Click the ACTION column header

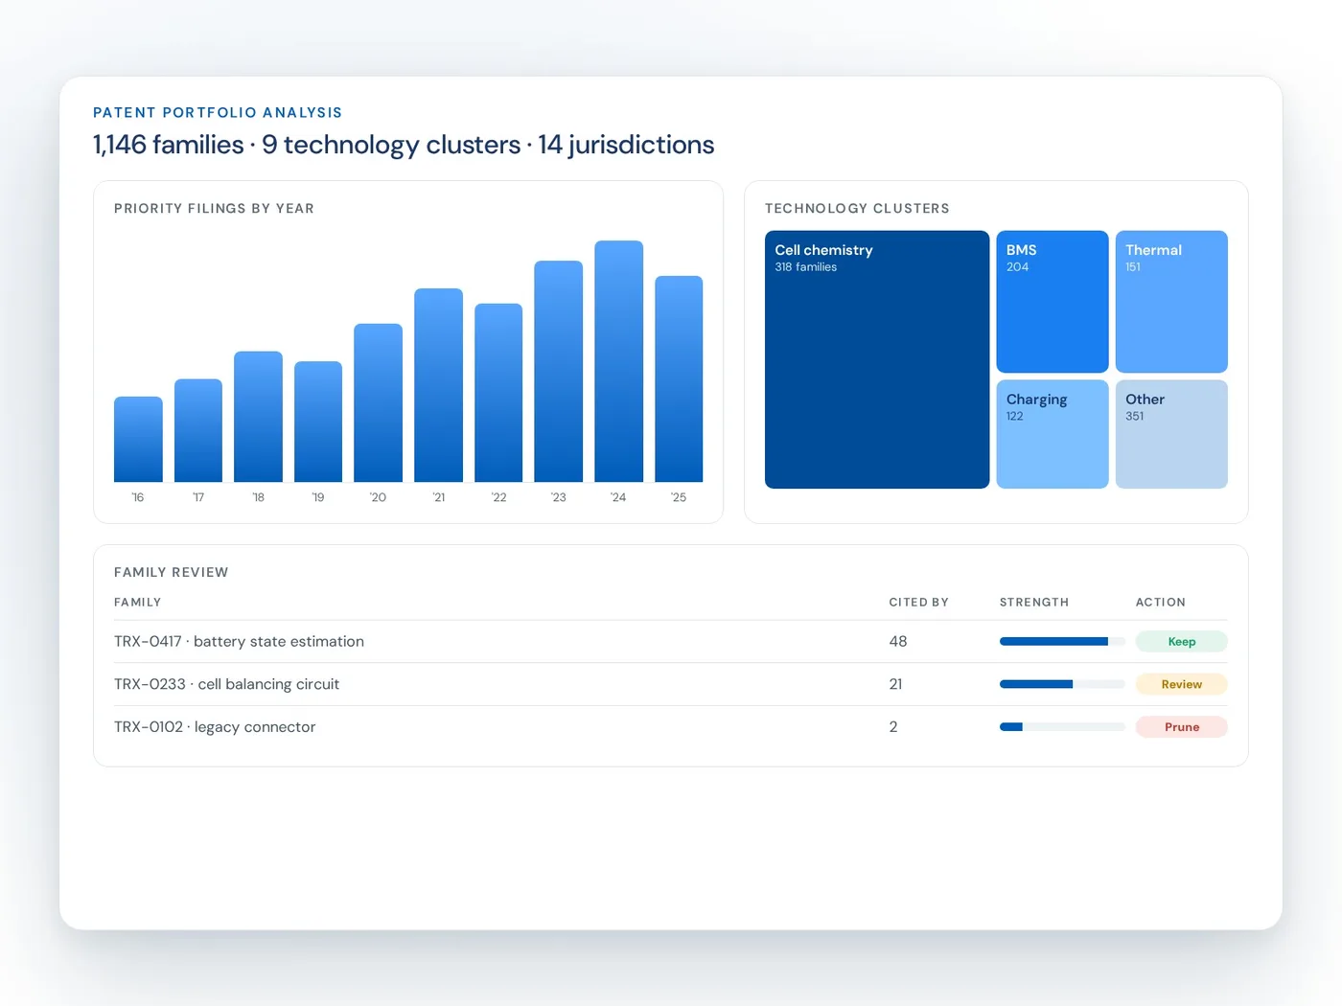tap(1160, 603)
